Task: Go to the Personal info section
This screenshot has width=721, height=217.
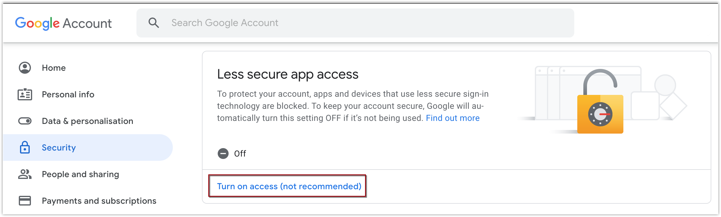Action: 68,95
